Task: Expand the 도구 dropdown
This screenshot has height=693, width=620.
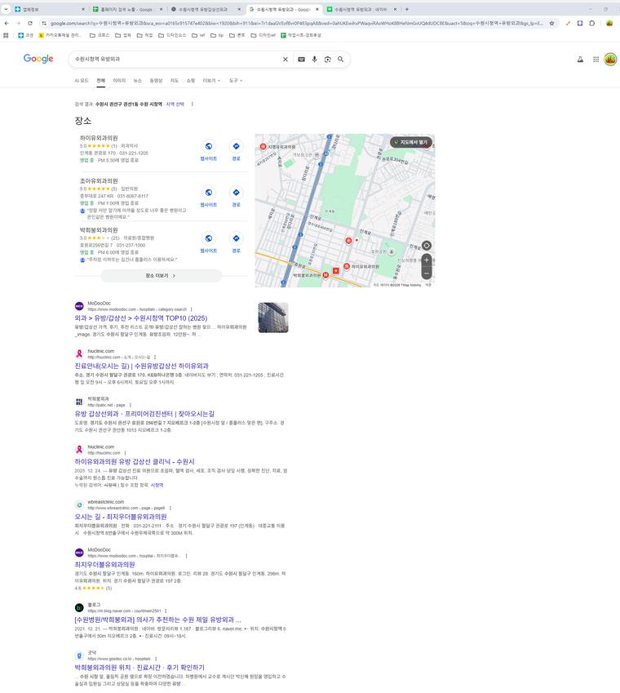Action: coord(236,81)
